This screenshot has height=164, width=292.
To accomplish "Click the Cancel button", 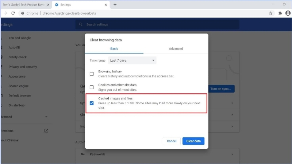I will (172, 141).
